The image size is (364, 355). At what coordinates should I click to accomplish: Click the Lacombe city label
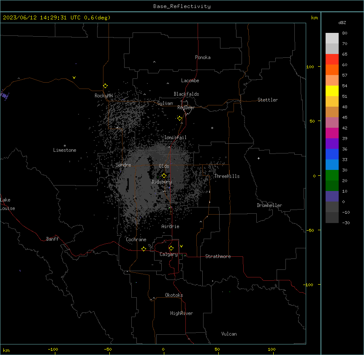tap(190, 81)
